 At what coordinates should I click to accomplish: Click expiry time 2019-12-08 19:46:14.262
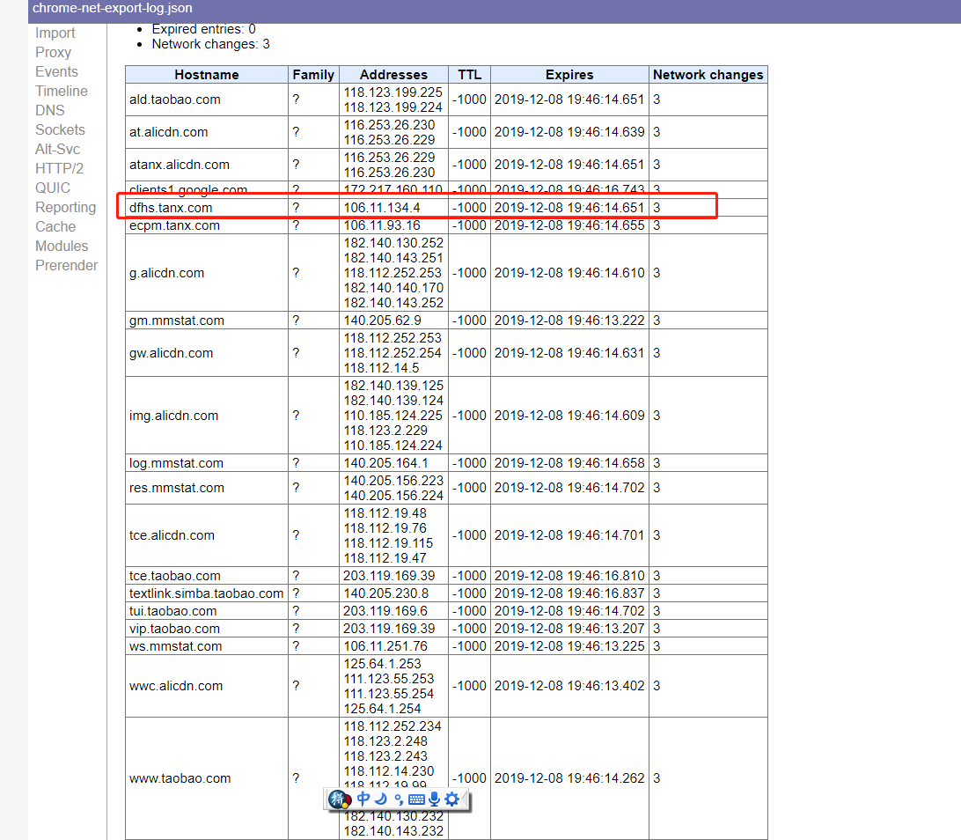[x=569, y=778]
